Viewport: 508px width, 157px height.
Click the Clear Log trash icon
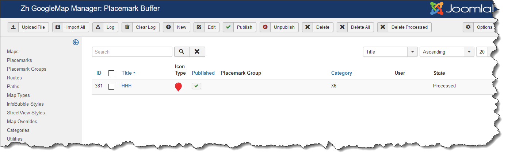pos(127,27)
